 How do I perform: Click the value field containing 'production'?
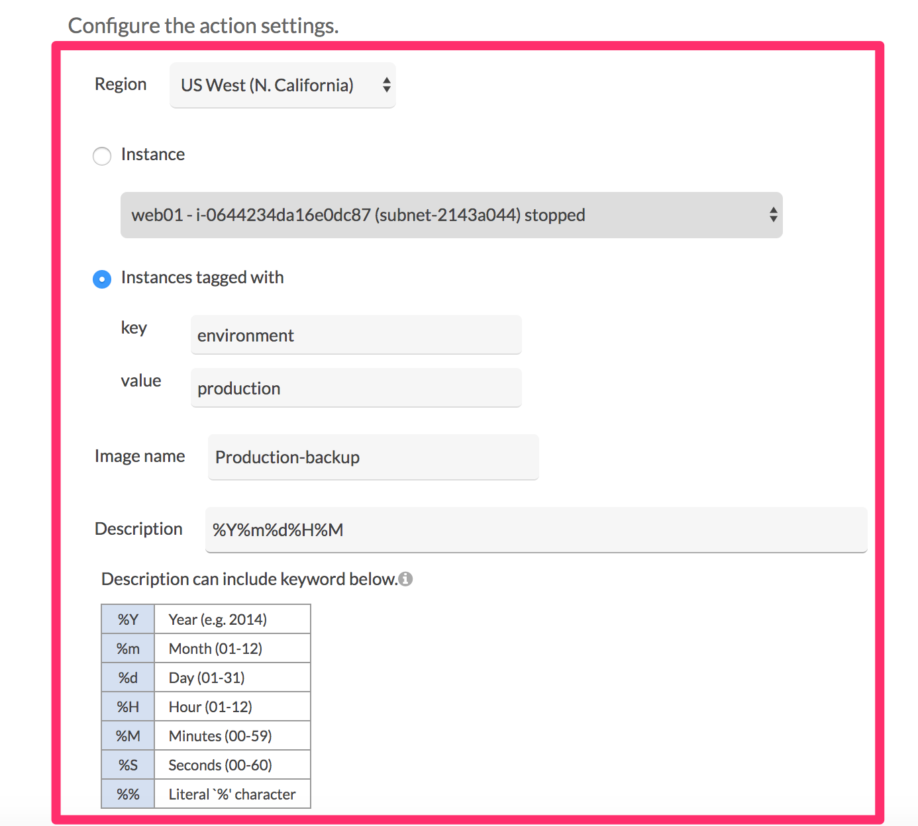tap(356, 388)
